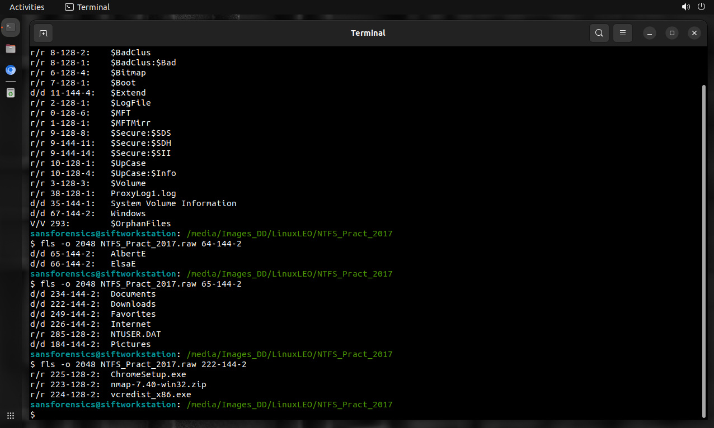Image resolution: width=714 pixels, height=428 pixels.
Task: Click the empty prompt line at bottom
Action: pos(224,415)
